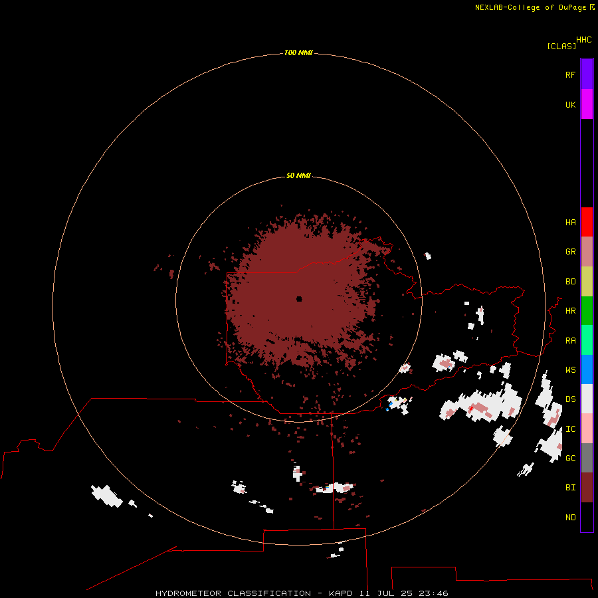This screenshot has width=598, height=598.
Task: Click the BI legend label
Action: tap(570, 488)
